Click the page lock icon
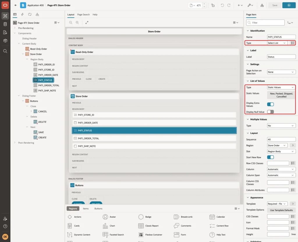Screen dimensions: 298x242 tap(213, 5)
